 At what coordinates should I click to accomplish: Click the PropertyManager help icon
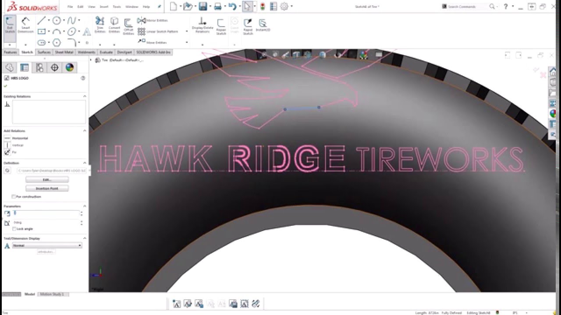coord(83,78)
